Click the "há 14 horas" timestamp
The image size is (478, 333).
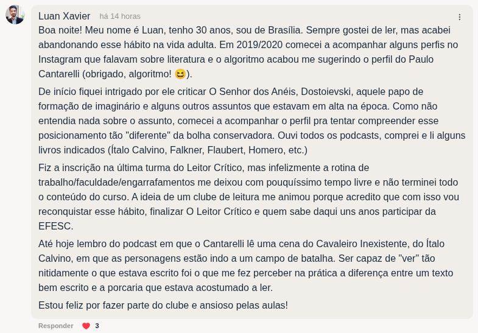tap(120, 16)
